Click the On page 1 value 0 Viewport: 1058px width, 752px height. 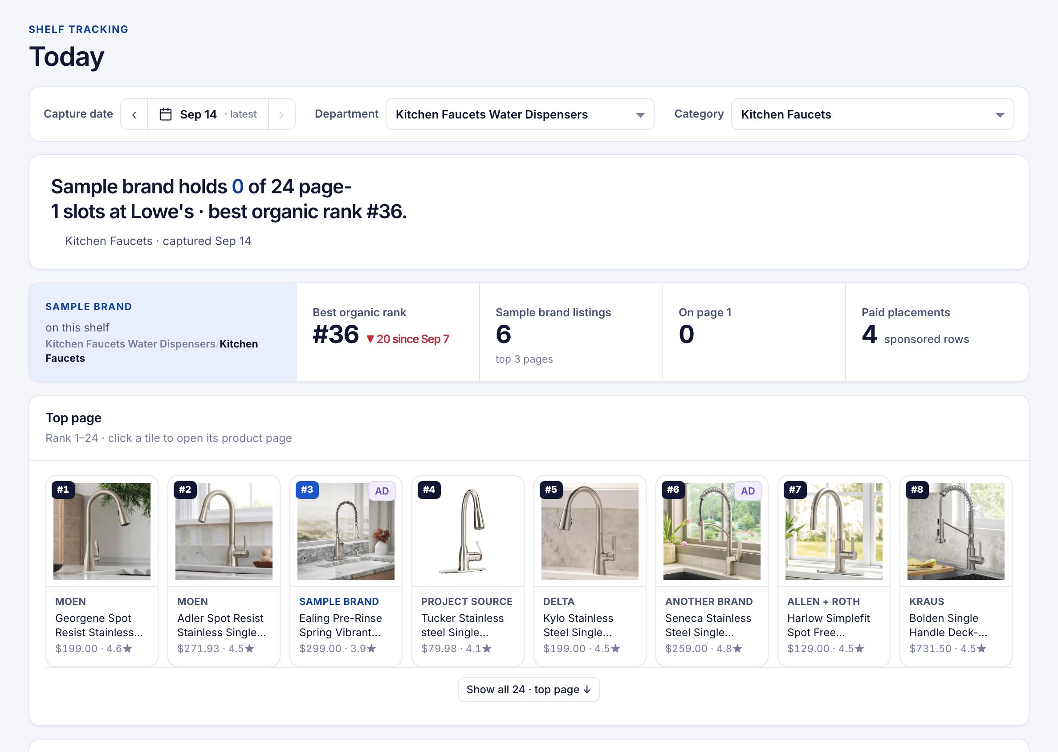tap(686, 334)
